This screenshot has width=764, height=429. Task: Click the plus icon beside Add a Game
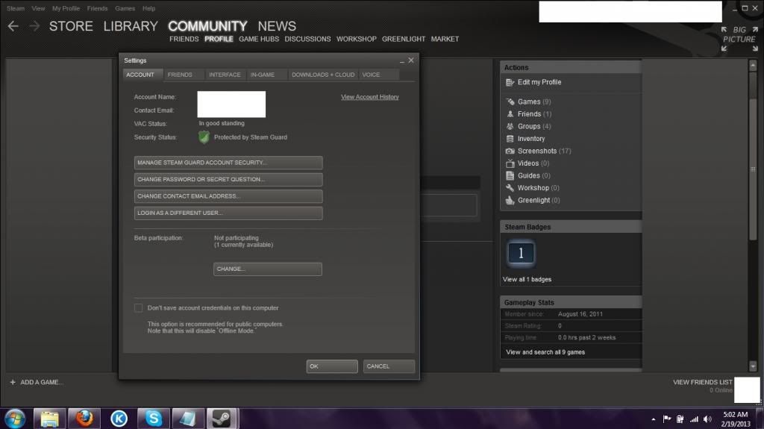point(13,382)
